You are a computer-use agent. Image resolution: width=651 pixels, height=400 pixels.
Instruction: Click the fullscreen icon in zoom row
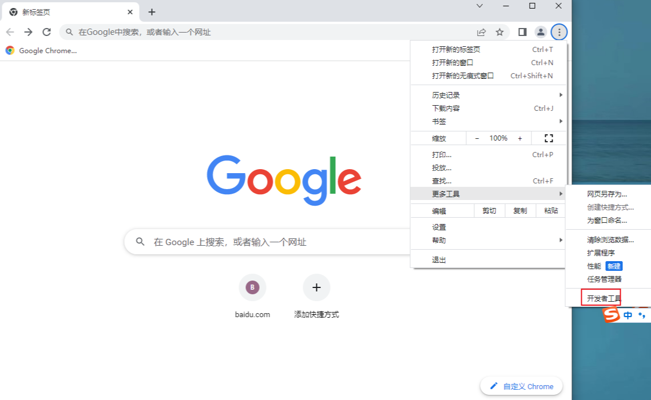[549, 138]
